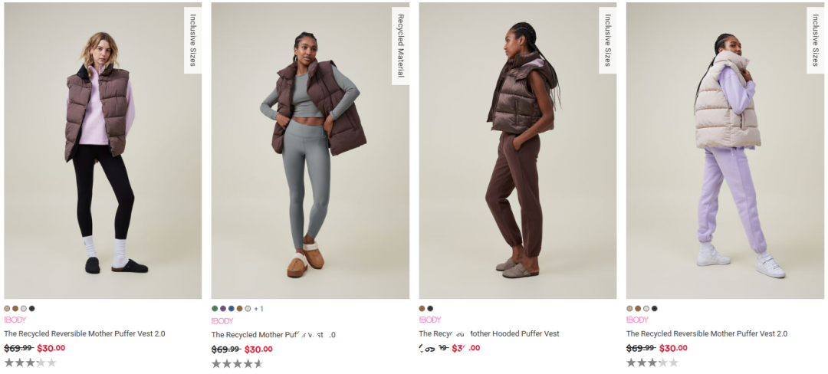
Task: View star rating under cream vest product
Action: point(652,363)
